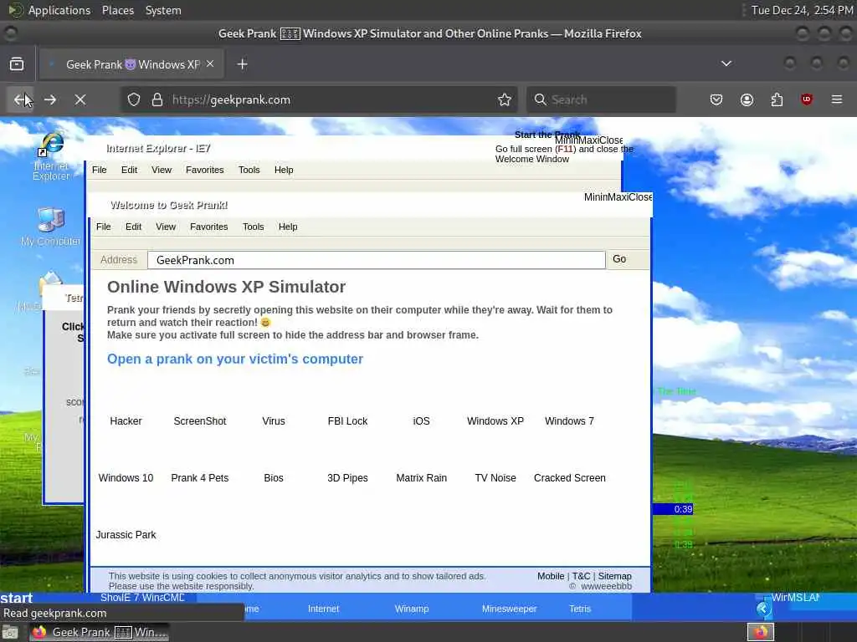The height and width of the screenshot is (642, 857).
Task: Open the Firefox hamburger menu
Action: 837,99
